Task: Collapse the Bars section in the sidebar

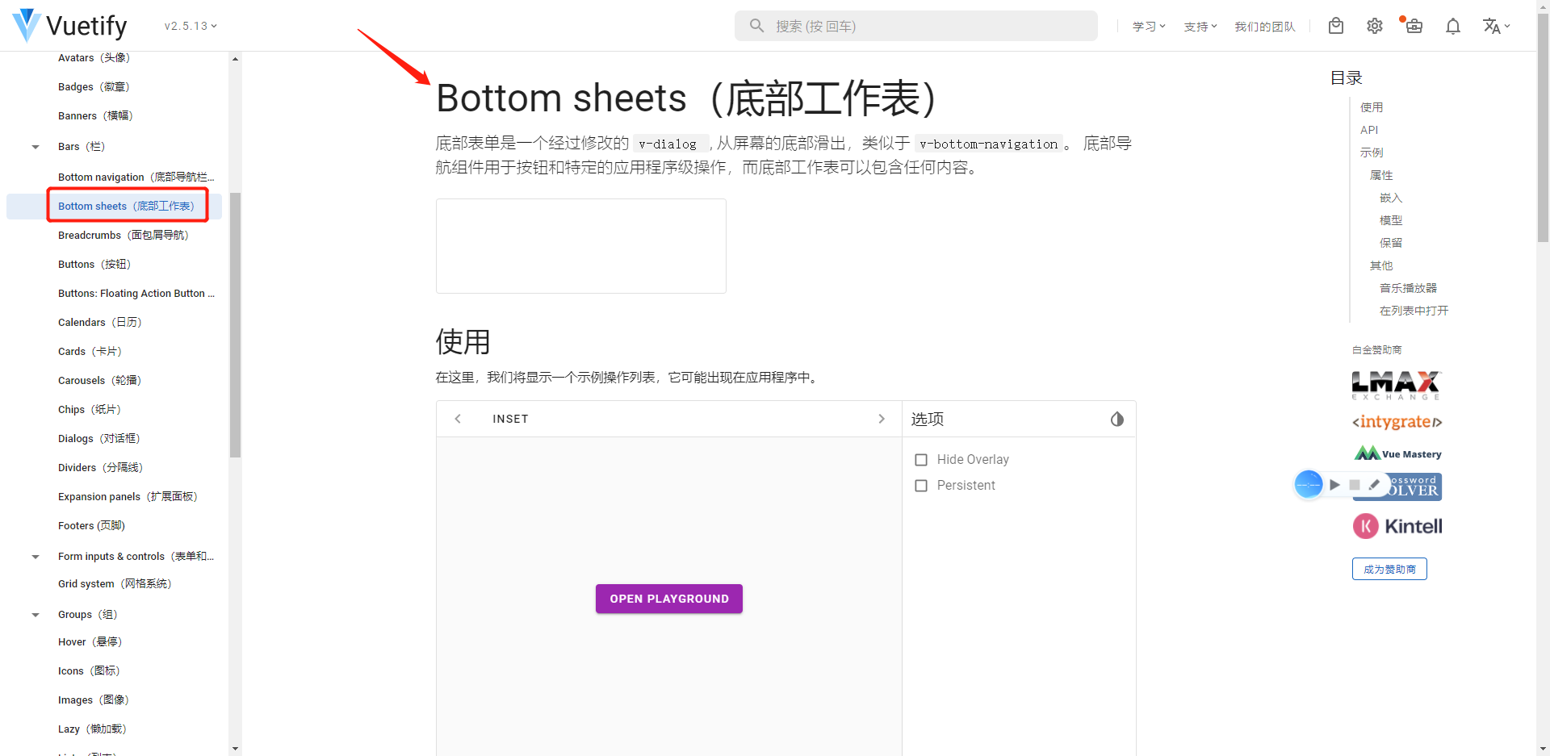Action: tap(35, 147)
